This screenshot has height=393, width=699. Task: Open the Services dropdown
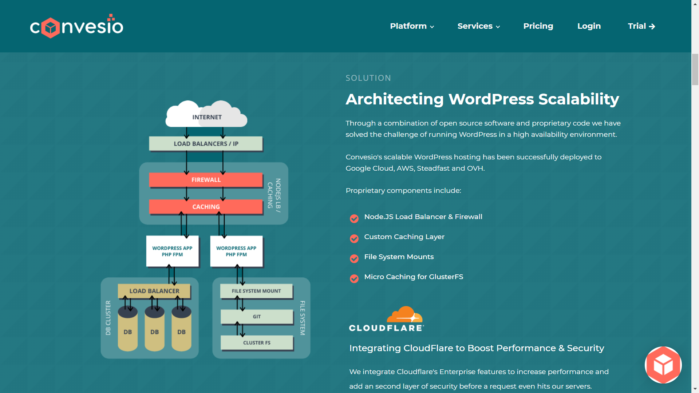475,26
